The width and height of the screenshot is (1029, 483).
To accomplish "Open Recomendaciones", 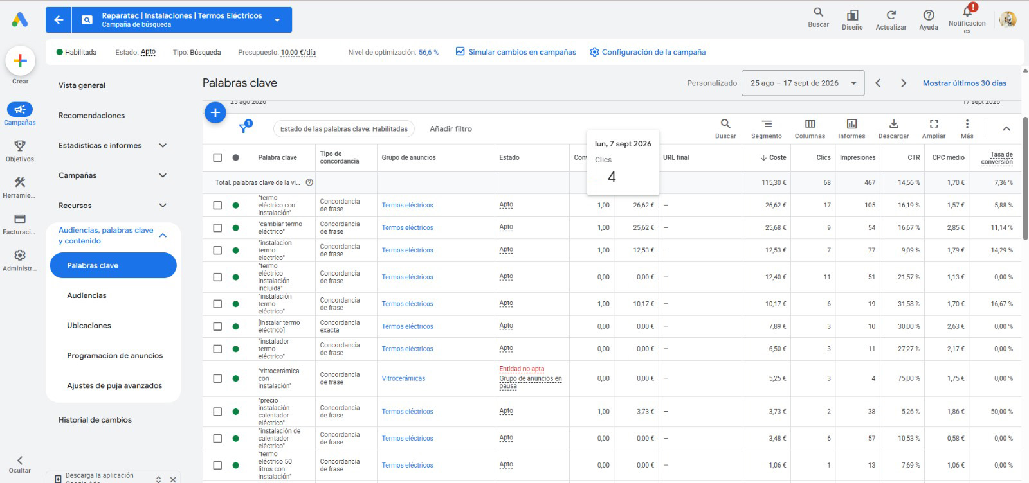I will coord(91,116).
